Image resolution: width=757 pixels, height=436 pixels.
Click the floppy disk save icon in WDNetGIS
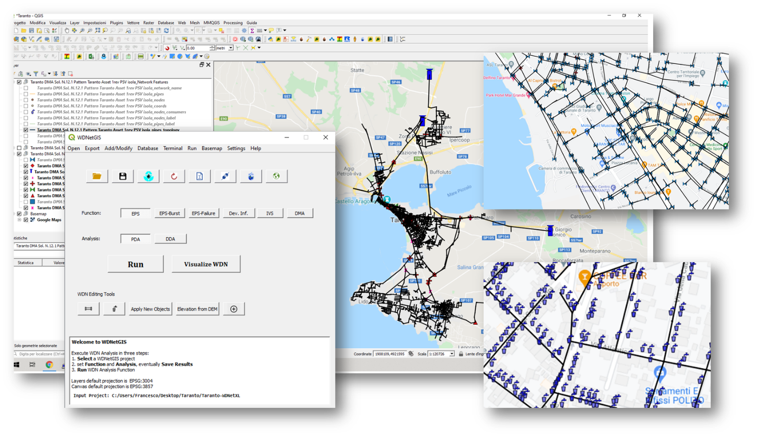coord(123,176)
